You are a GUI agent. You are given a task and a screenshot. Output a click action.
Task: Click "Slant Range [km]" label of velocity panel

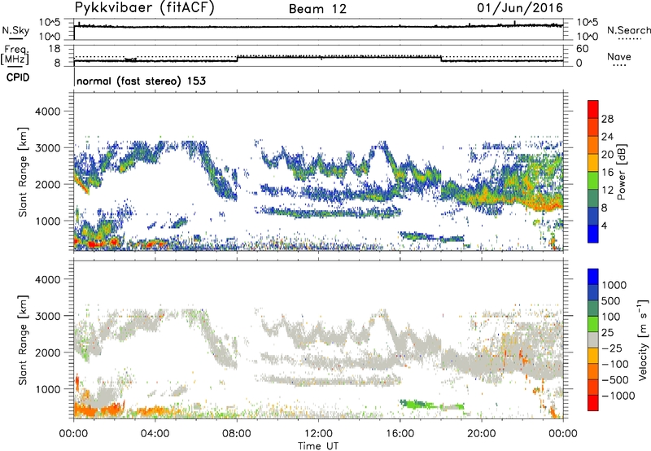click(23, 339)
